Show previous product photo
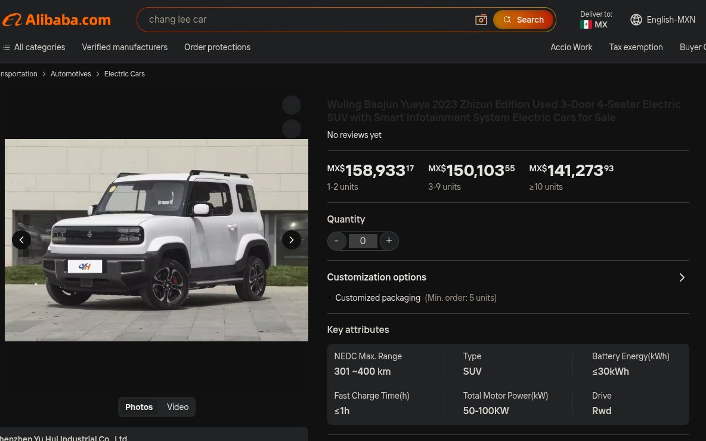The image size is (706, 441). pos(21,240)
